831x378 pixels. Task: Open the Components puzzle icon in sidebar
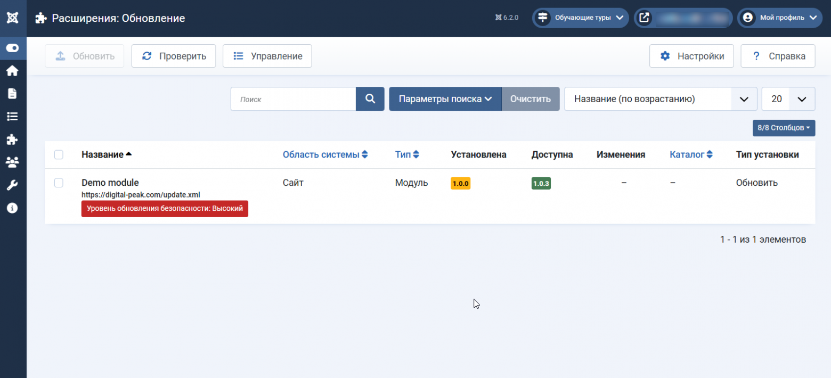(13, 139)
